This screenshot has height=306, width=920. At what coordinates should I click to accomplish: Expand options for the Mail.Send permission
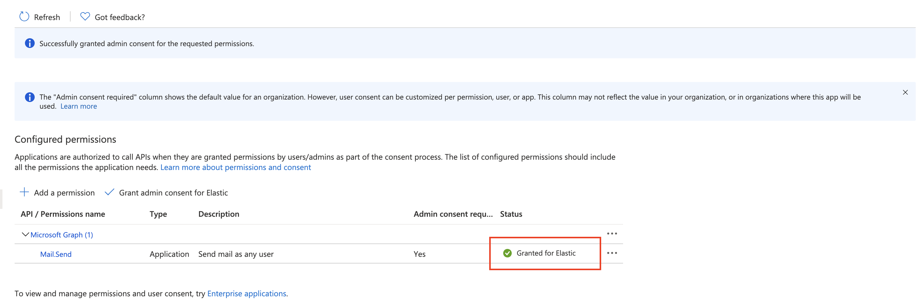pos(612,253)
